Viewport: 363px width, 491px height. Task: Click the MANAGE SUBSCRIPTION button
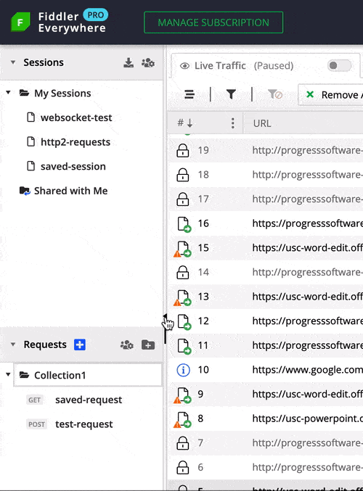tap(213, 22)
